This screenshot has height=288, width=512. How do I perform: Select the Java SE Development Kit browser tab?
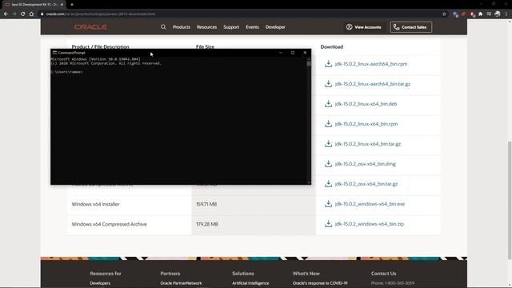(x=33, y=5)
